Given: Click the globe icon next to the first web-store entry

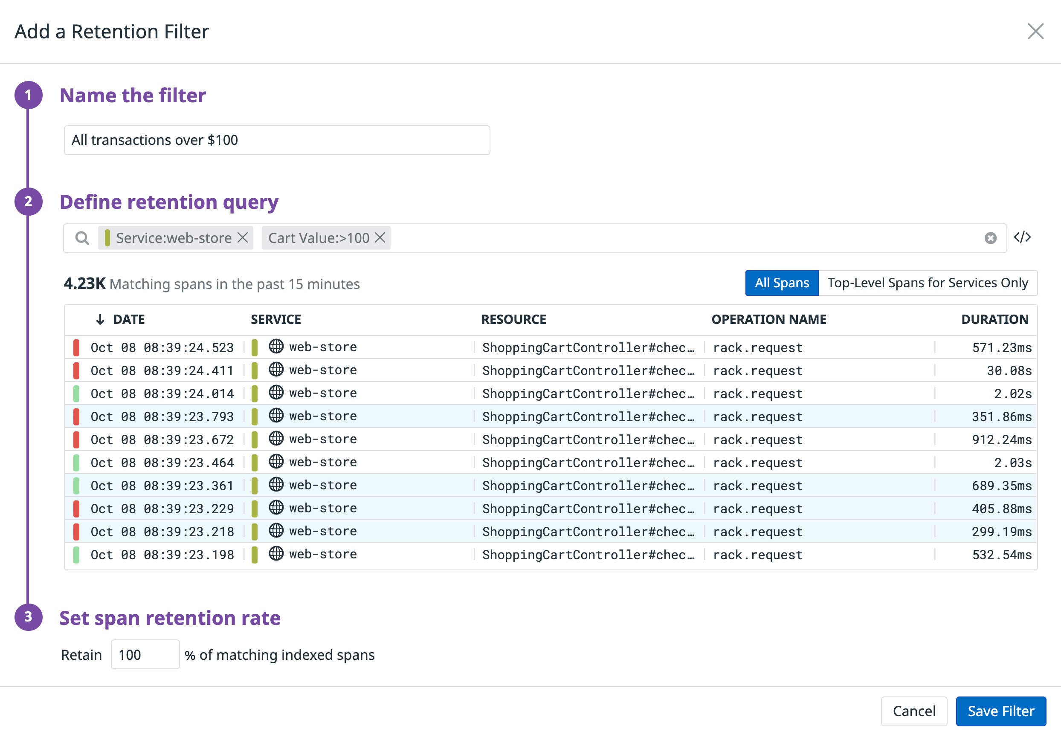Looking at the screenshot, I should (x=276, y=347).
